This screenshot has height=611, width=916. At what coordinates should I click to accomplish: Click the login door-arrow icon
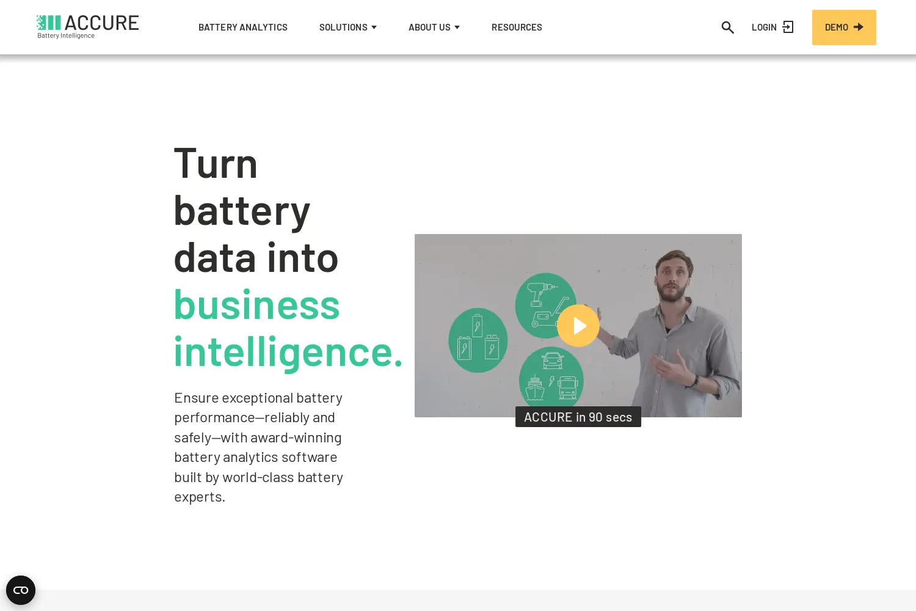click(788, 27)
